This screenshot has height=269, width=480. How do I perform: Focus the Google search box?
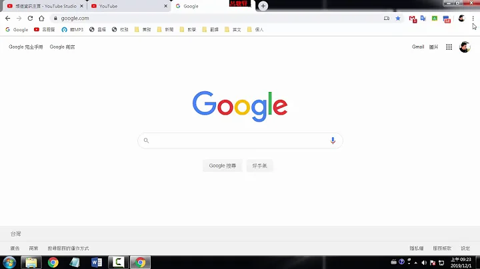pos(240,140)
